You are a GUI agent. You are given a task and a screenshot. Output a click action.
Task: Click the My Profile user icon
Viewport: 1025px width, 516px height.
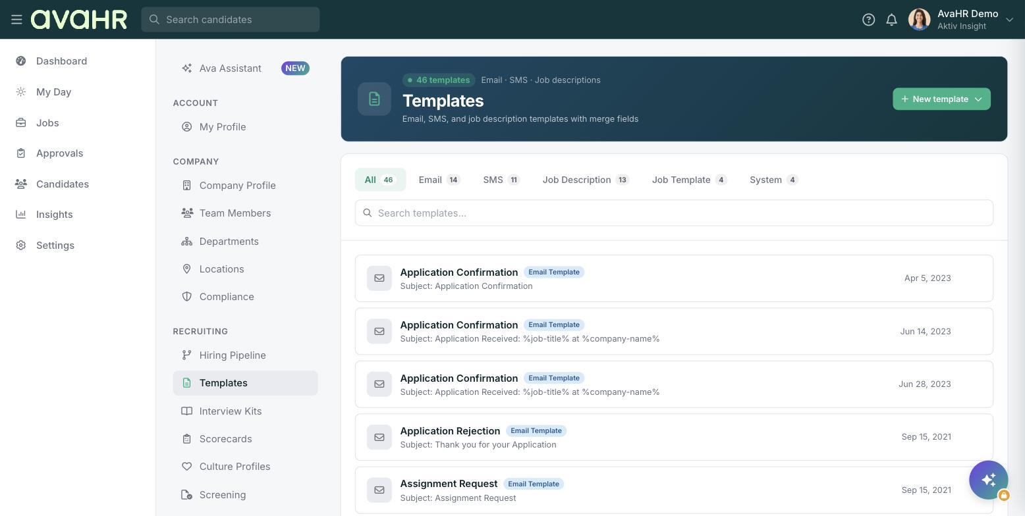[187, 127]
